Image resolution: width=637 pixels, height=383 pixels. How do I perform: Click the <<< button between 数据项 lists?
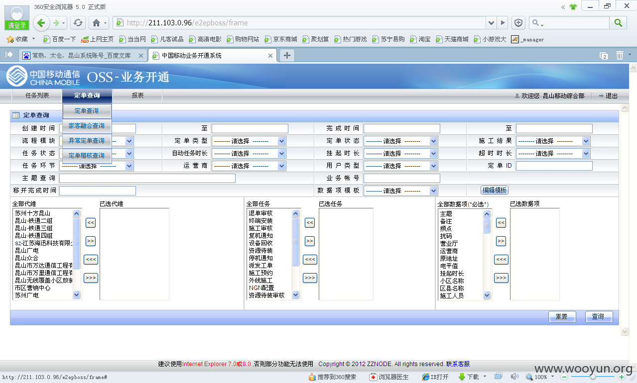tap(501, 260)
